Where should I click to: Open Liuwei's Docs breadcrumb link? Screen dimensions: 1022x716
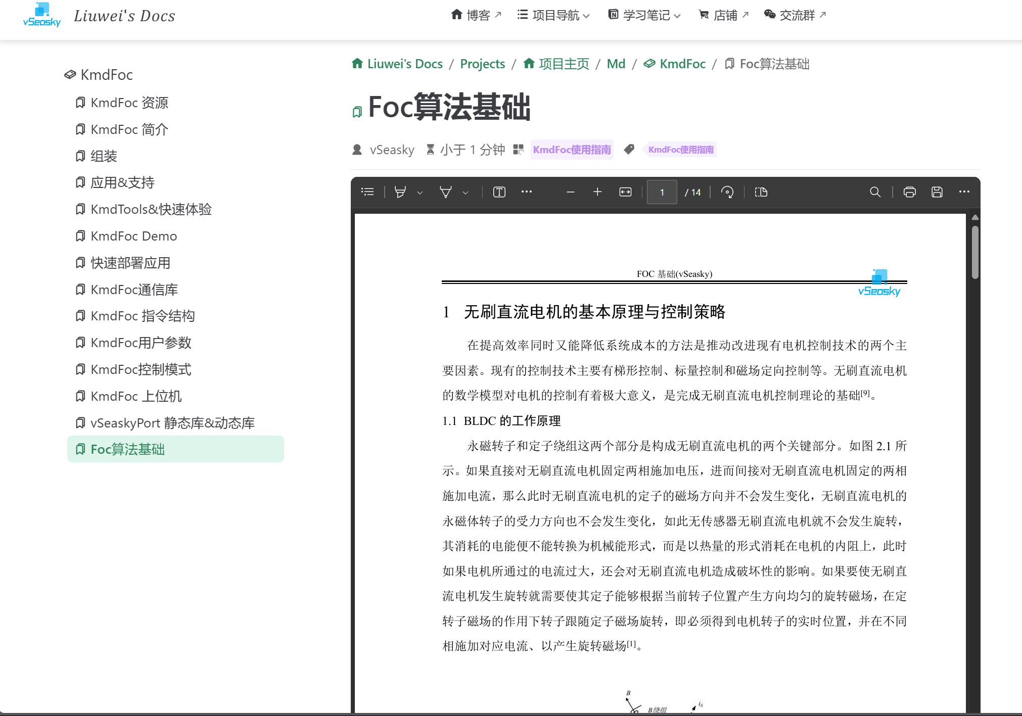[397, 64]
